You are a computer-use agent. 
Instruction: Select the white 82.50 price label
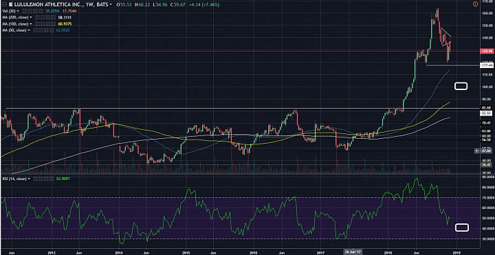point(487,113)
